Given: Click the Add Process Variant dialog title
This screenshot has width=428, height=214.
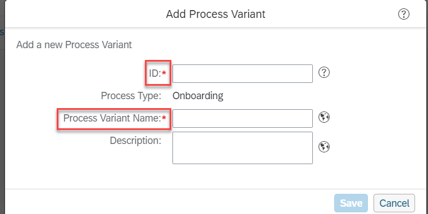Looking at the screenshot, I should click(216, 14).
